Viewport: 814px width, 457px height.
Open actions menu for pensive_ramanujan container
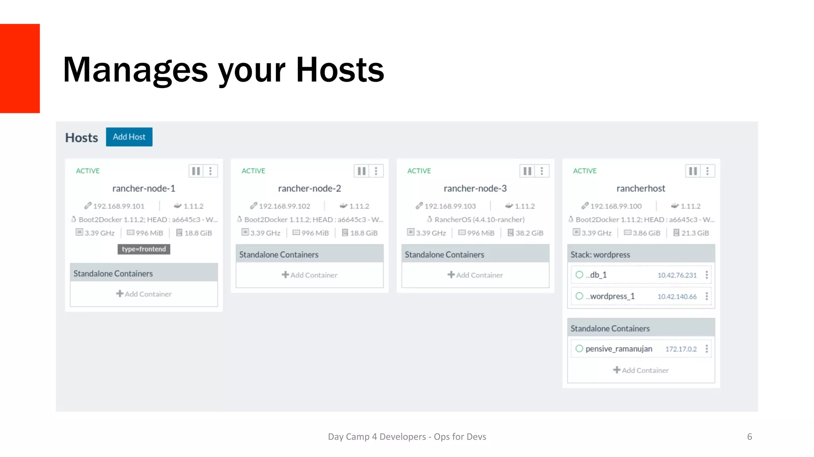[707, 349]
